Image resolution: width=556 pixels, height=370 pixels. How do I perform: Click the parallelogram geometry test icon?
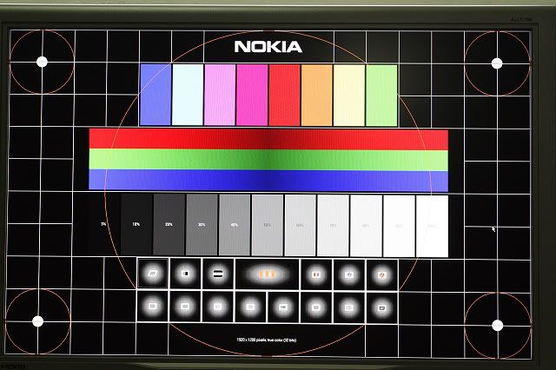pos(154,274)
